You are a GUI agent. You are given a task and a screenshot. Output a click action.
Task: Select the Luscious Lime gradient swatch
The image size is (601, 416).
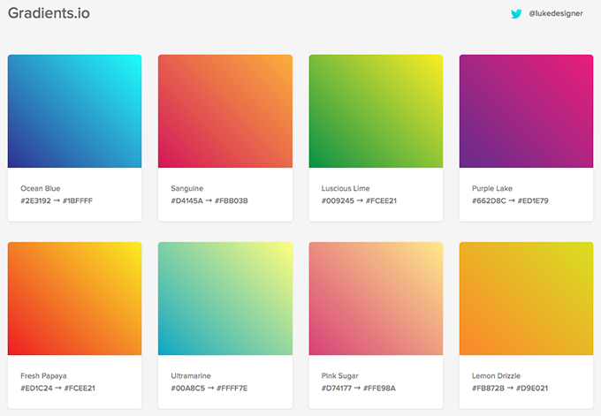[x=376, y=111]
